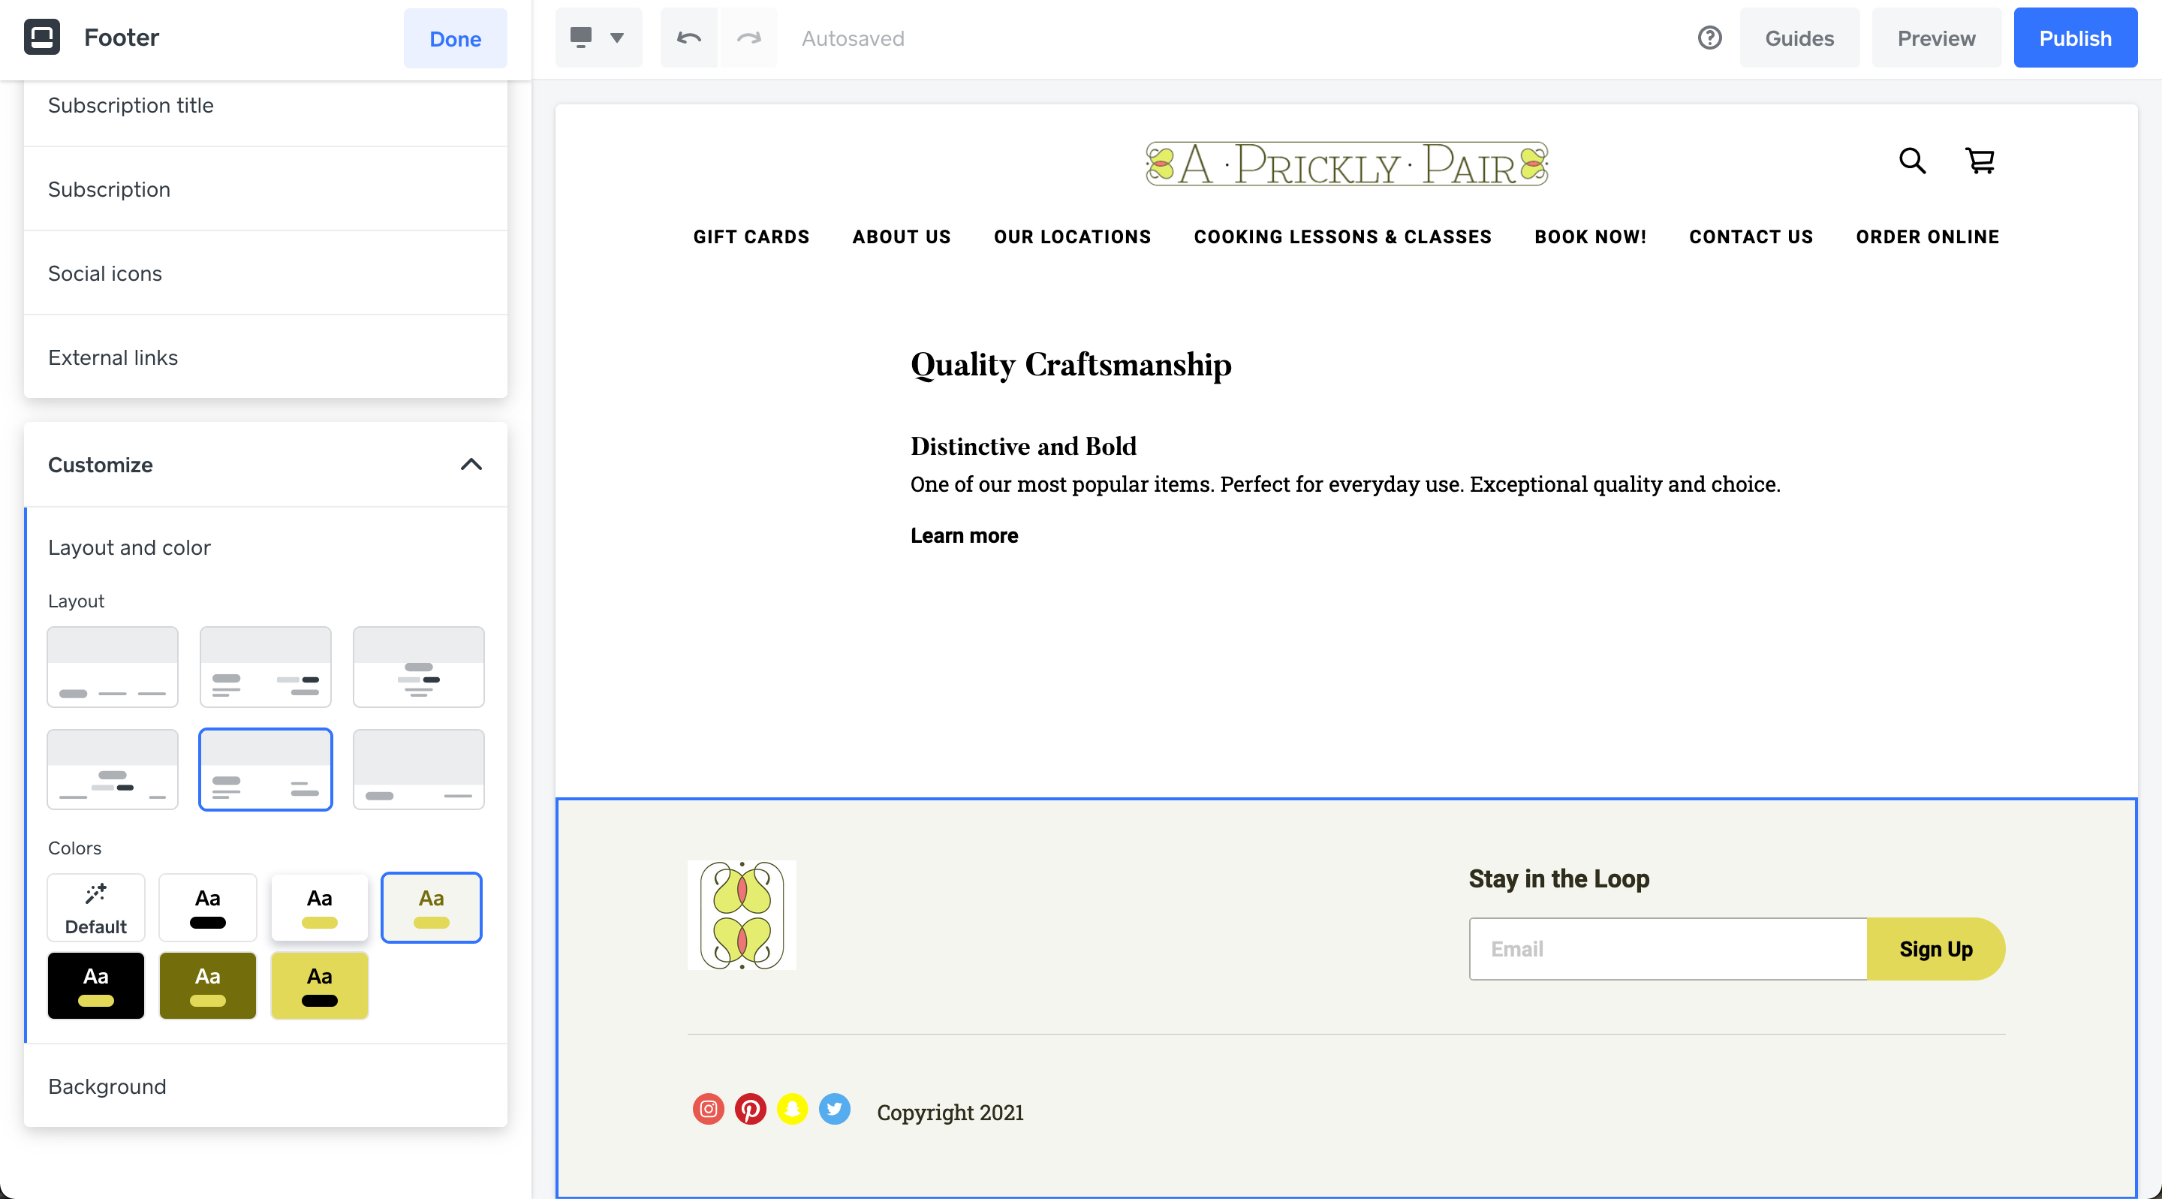Click the Instagram social icon in footer

point(709,1109)
